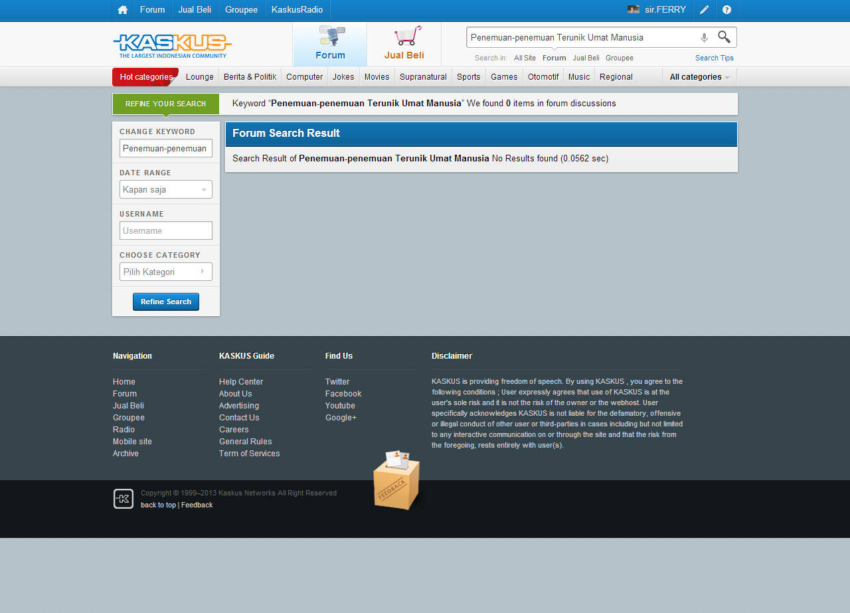Viewport: 850px width, 613px height.
Task: Open the Music category
Action: tap(579, 77)
